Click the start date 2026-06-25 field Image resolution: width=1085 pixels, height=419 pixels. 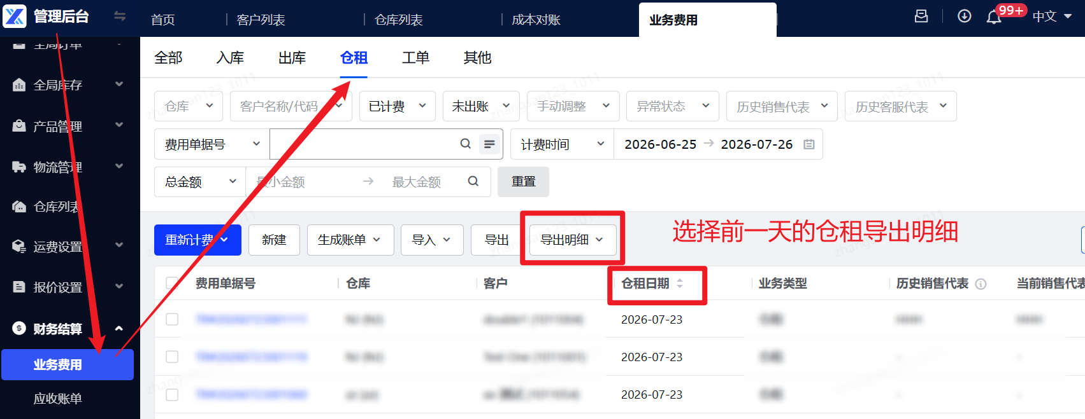tap(660, 144)
